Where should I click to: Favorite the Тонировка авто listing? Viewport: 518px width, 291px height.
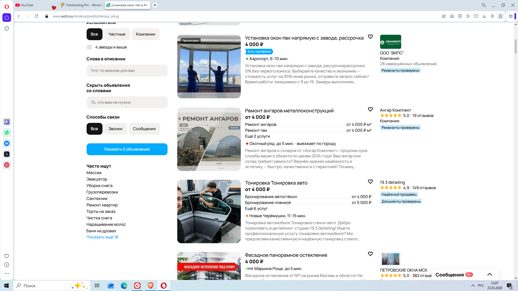[x=370, y=182]
